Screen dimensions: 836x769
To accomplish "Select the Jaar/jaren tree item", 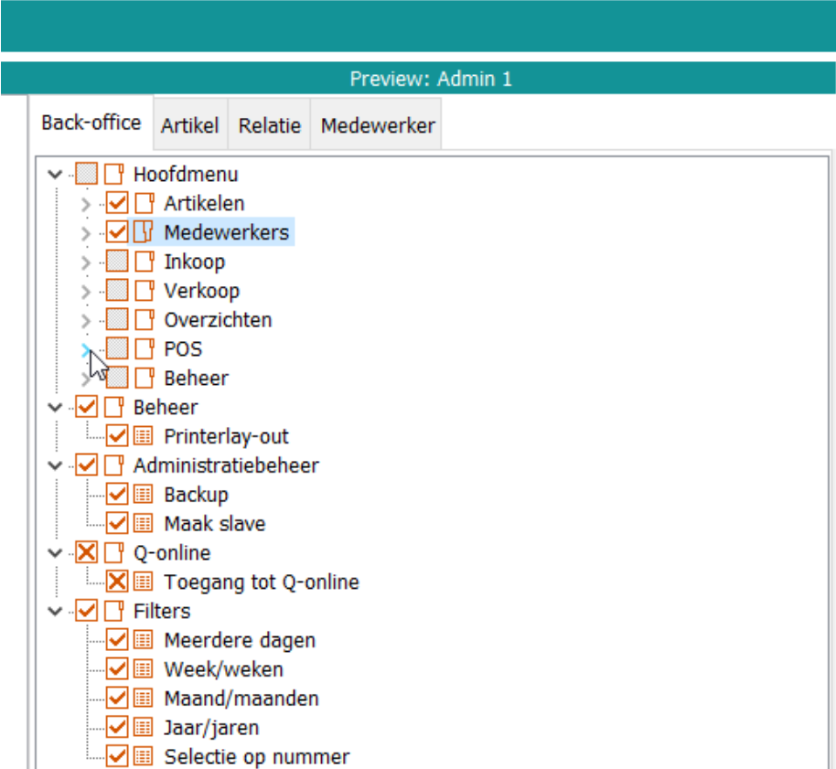I will (211, 728).
